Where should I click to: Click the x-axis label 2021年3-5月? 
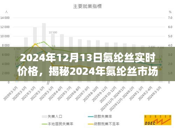pyautogui.click(x=29, y=93)
